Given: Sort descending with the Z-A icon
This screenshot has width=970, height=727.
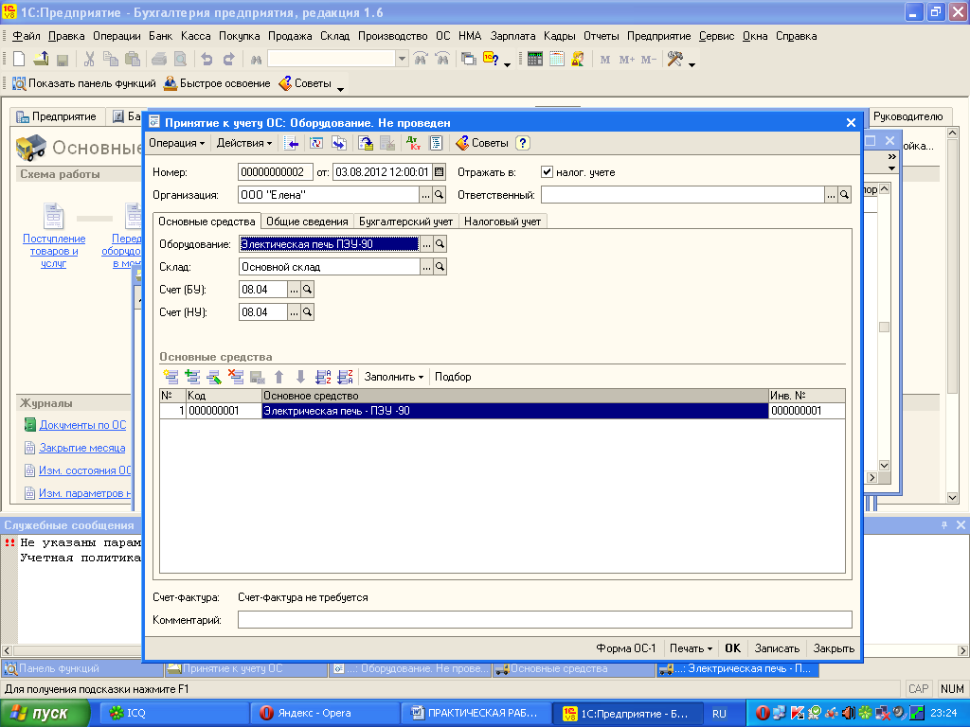Looking at the screenshot, I should point(345,377).
